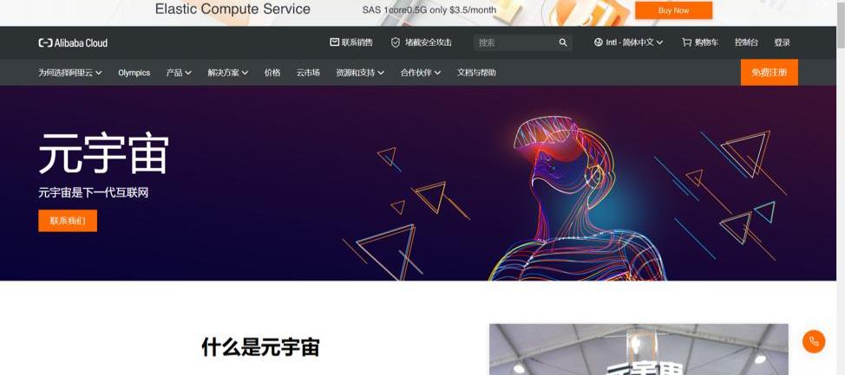The width and height of the screenshot is (845, 375).
Task: Click the envelope icon beside 联系销售
Action: (x=334, y=42)
